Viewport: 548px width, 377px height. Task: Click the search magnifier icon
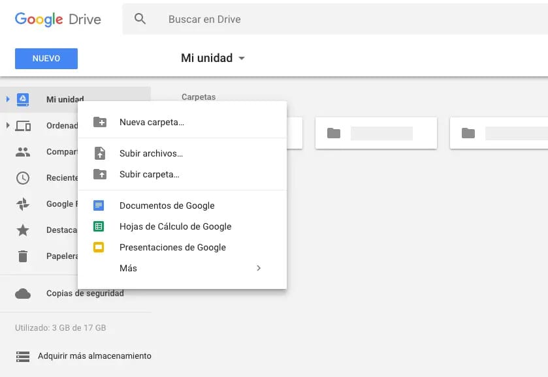point(140,18)
